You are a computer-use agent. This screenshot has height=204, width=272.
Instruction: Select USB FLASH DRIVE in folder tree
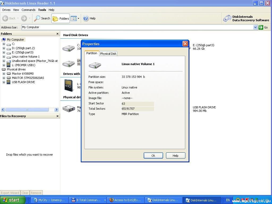[x=23, y=82]
